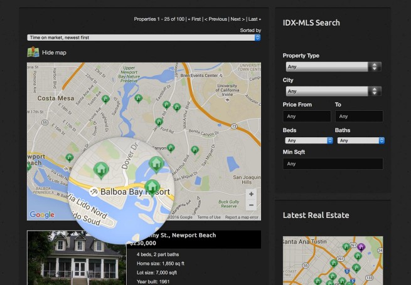Image resolution: width=411 pixels, height=285 pixels.
Task: Open the Baths dropdown
Action: click(361, 140)
